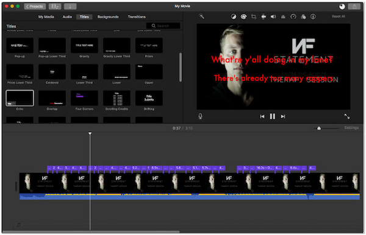Image resolution: width=366 pixels, height=235 pixels.
Task: Select the Pop-up Lower Third title
Action: [x=52, y=46]
